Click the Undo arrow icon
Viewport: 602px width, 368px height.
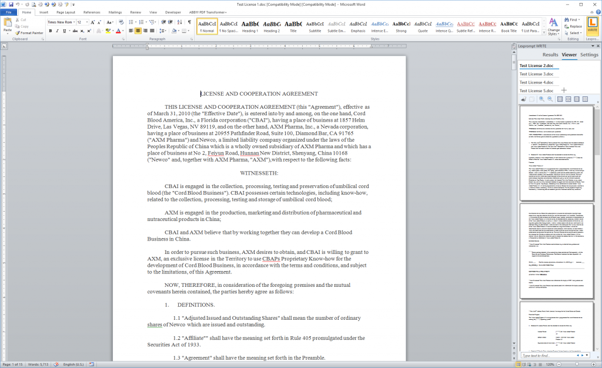click(x=18, y=5)
